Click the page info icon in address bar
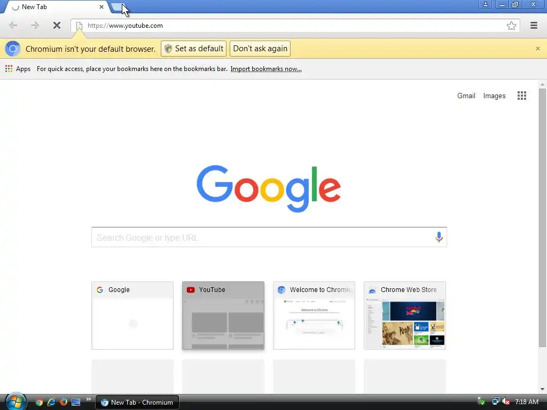 point(79,26)
